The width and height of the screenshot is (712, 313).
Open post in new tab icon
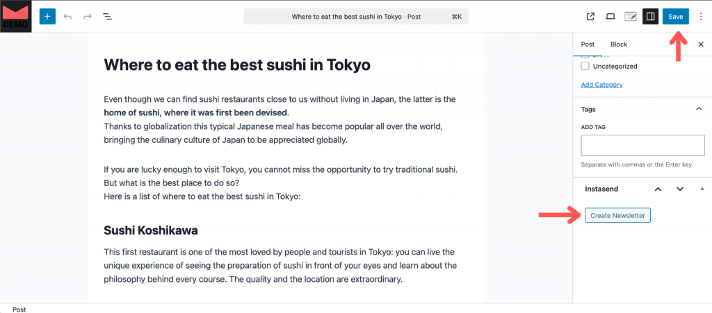click(x=591, y=16)
